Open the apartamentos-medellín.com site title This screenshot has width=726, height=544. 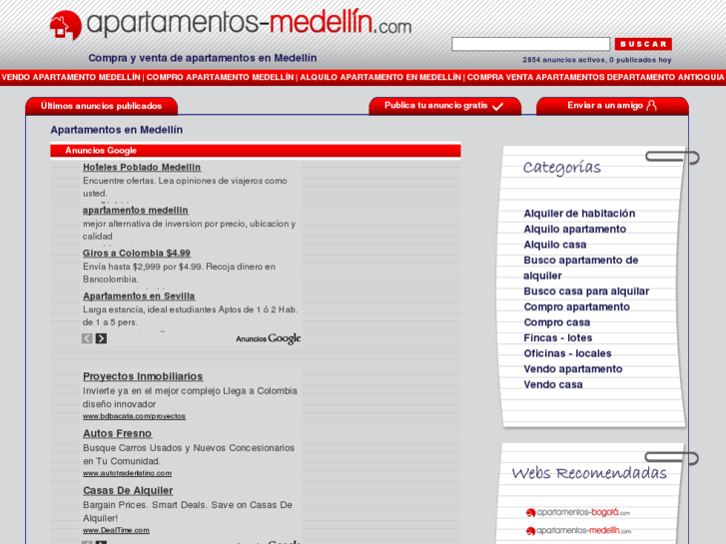coord(249,23)
